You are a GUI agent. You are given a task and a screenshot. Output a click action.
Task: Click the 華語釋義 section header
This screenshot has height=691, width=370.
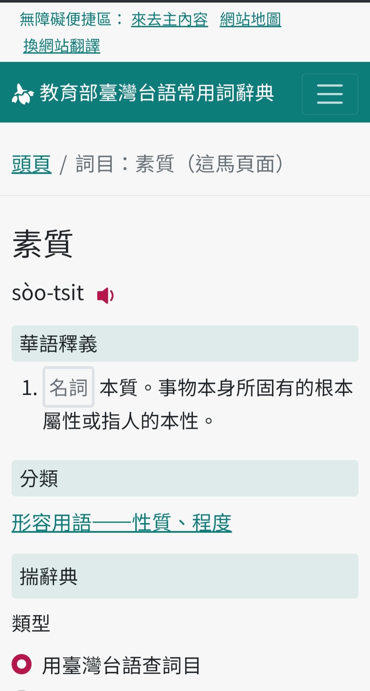click(x=185, y=343)
